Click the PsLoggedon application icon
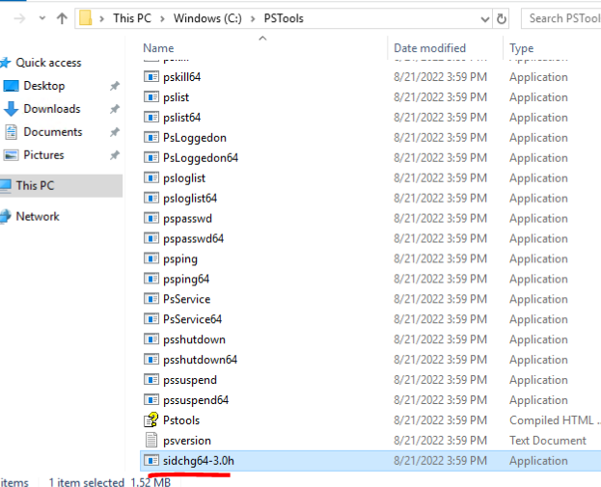601x487 pixels. pos(151,137)
